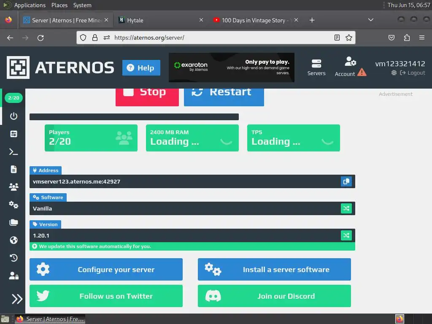Image resolution: width=432 pixels, height=324 pixels.
Task: Click the version 1.20.1 text
Action: [x=41, y=235]
